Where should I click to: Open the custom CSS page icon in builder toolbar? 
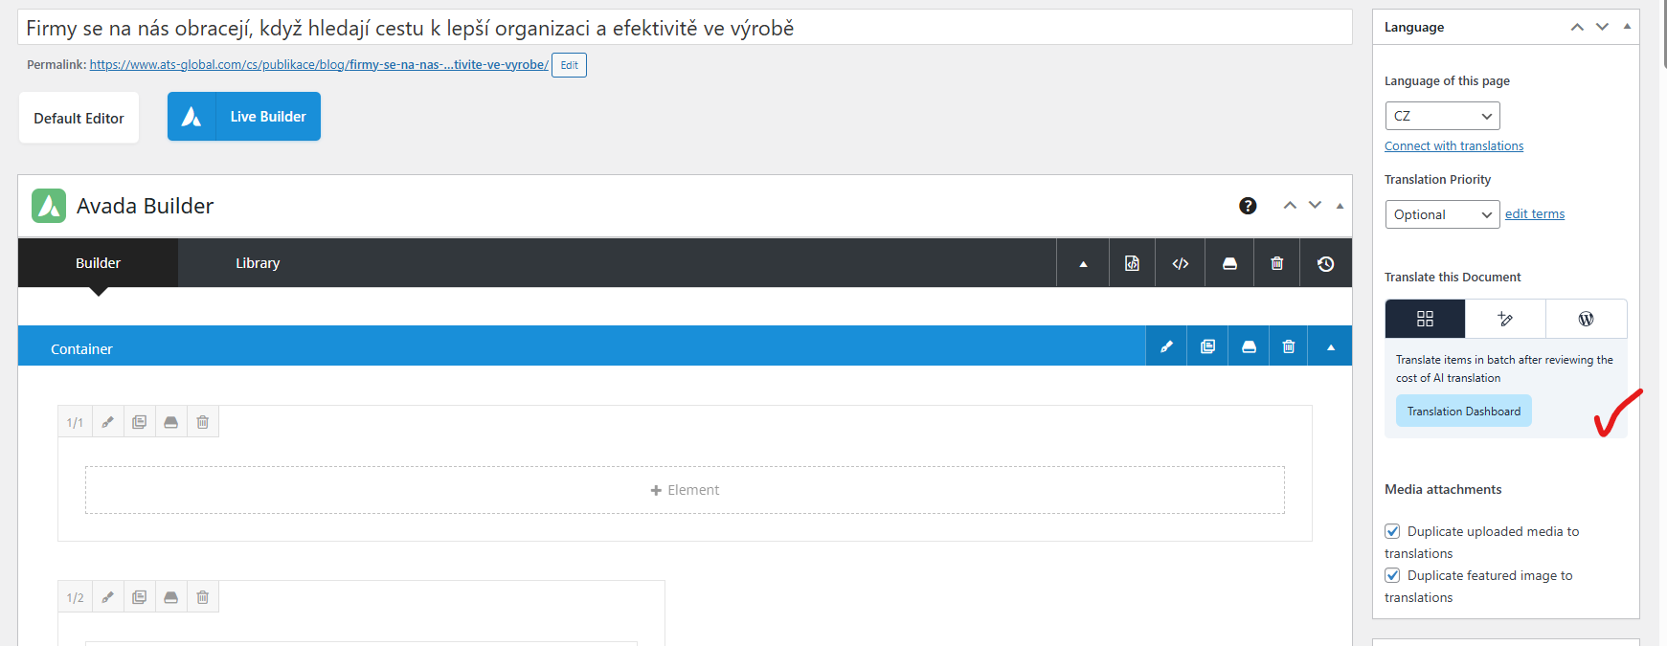[1132, 264]
